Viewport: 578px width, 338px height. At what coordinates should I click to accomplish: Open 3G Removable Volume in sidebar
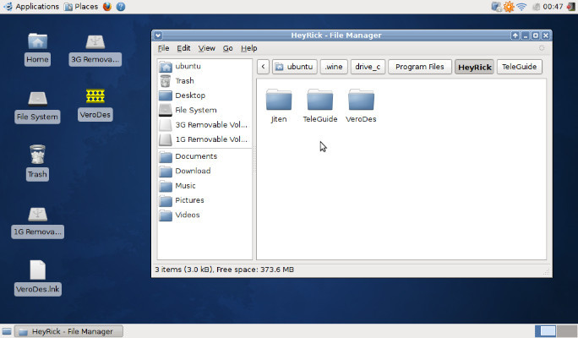click(204, 125)
